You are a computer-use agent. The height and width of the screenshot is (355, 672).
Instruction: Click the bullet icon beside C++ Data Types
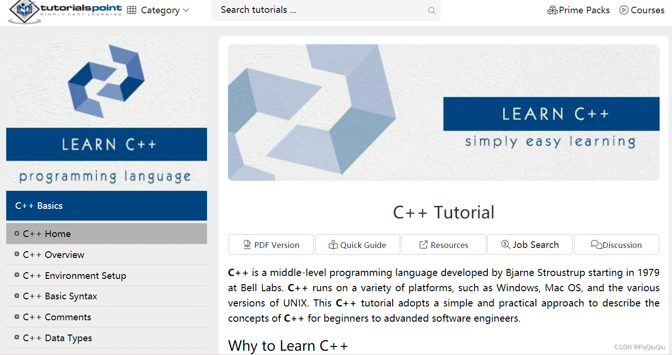point(17,337)
